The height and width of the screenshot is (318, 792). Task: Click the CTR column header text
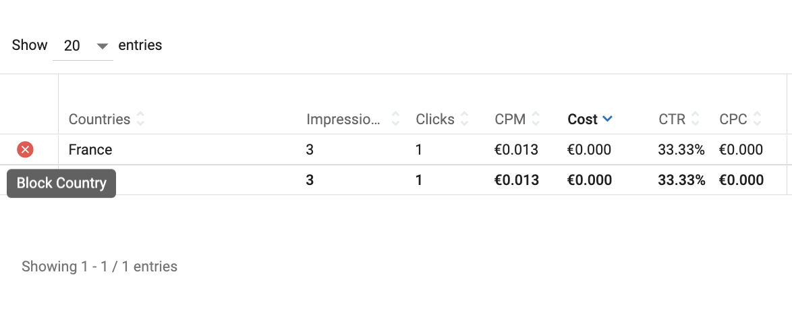click(x=672, y=120)
